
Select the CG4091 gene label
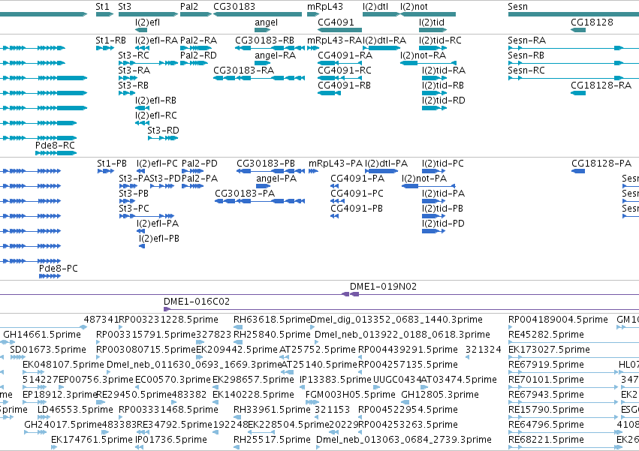[x=336, y=22]
